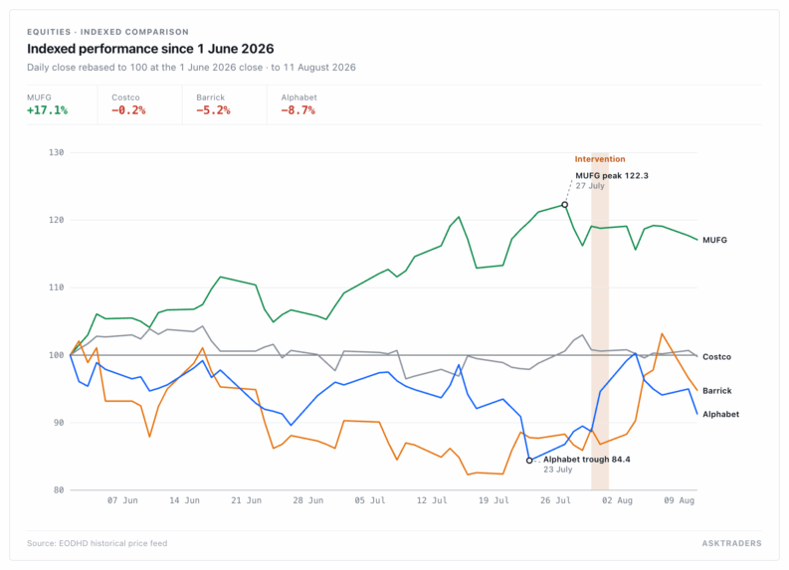Click the '02 Aug' x-axis label

pos(618,500)
